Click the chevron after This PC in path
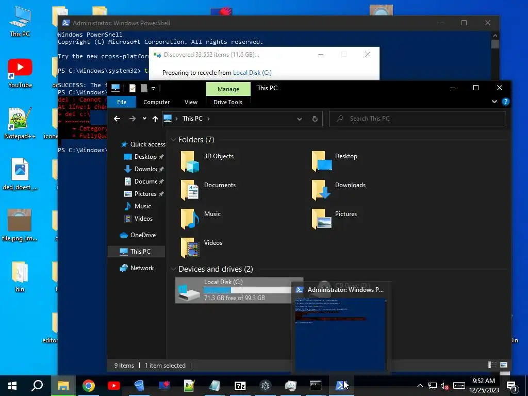Image resolution: width=528 pixels, height=396 pixels. (x=208, y=119)
